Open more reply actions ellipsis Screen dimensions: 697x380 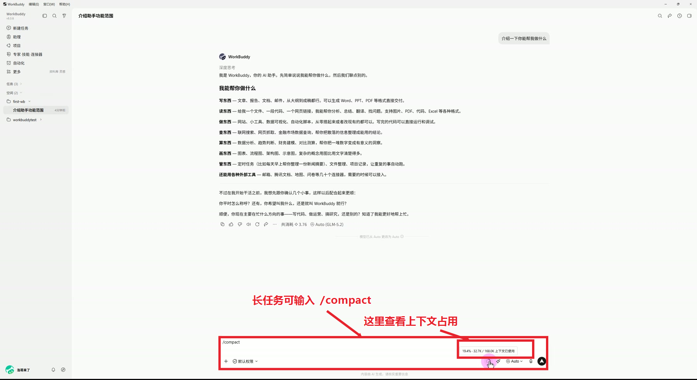(275, 224)
